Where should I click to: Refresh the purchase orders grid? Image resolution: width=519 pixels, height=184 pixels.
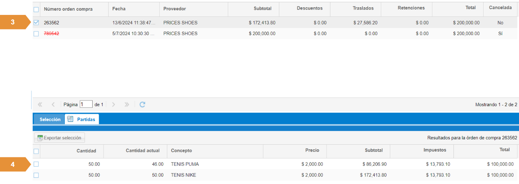[x=142, y=104]
